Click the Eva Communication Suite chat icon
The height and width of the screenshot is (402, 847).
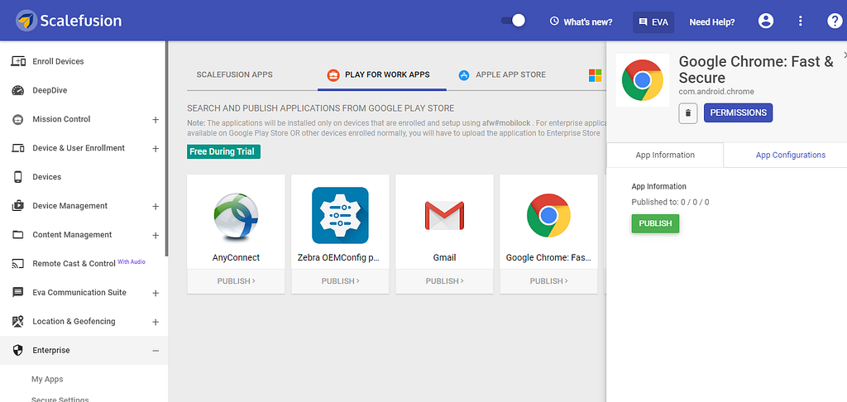(x=18, y=293)
